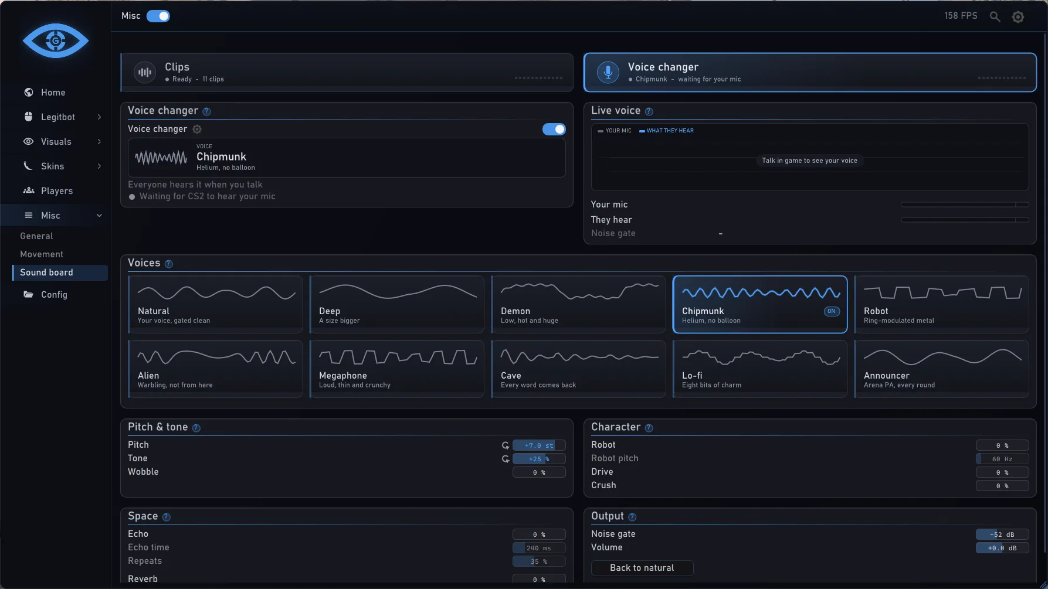Image resolution: width=1048 pixels, height=589 pixels.
Task: Expand the Visuals sidebar section
Action: pyautogui.click(x=99, y=142)
